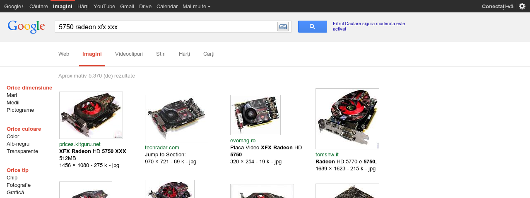Open Căutare in the top bar
530x198 pixels.
pyautogui.click(x=39, y=6)
